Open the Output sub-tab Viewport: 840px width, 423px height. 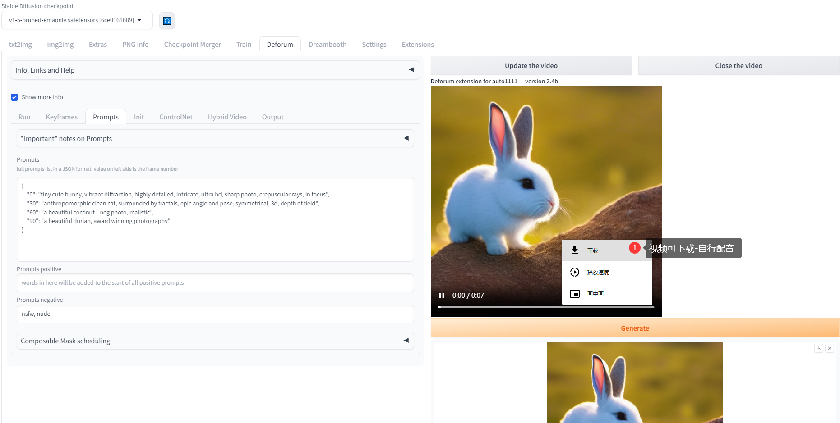tap(273, 117)
